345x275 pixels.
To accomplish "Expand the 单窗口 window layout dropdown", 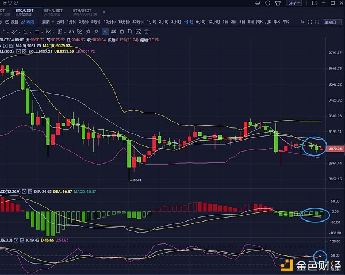I will (330, 22).
